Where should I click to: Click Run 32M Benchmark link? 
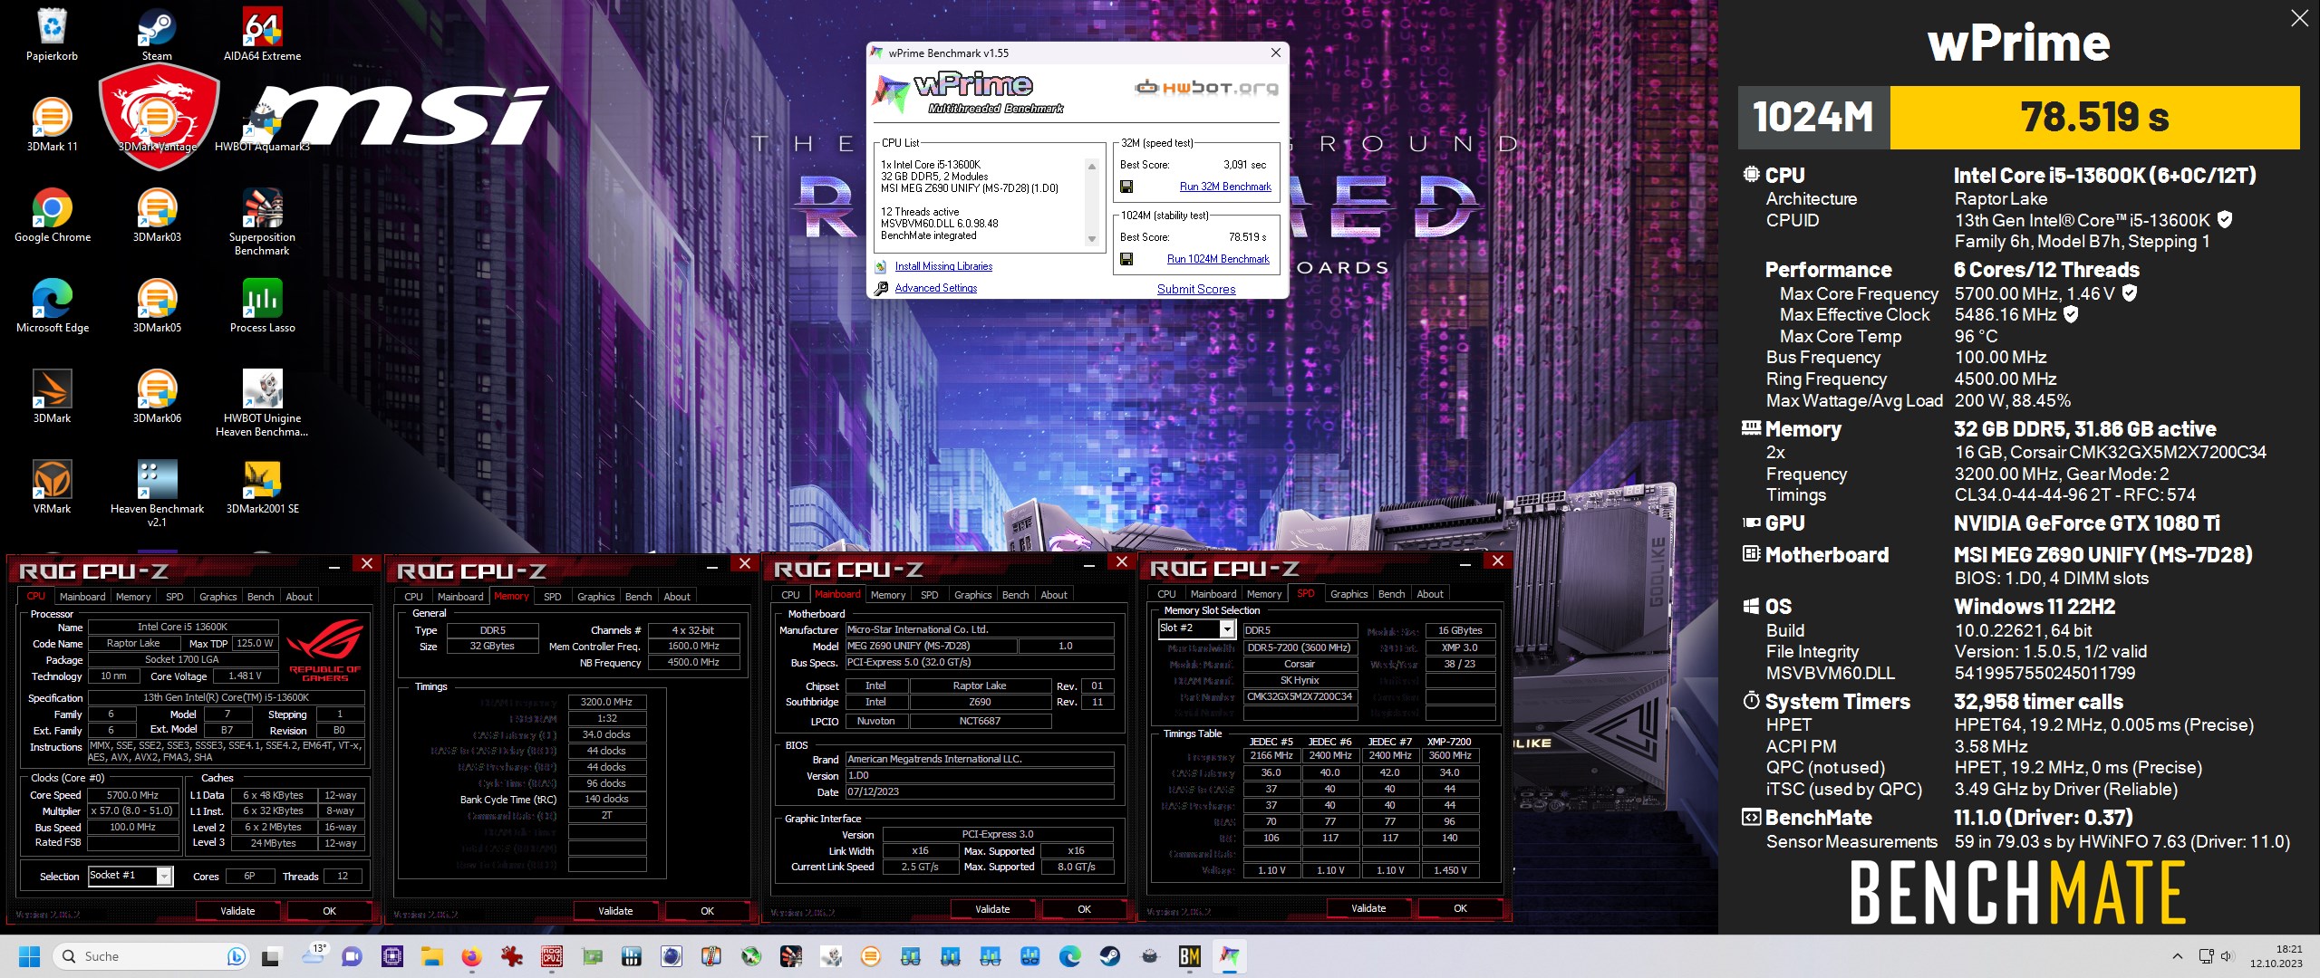(x=1225, y=187)
